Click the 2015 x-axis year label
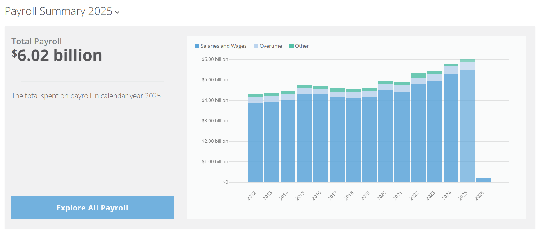The image size is (541, 235). coord(300,196)
